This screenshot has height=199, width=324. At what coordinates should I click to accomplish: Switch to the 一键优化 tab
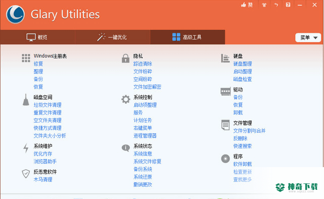coord(112,37)
